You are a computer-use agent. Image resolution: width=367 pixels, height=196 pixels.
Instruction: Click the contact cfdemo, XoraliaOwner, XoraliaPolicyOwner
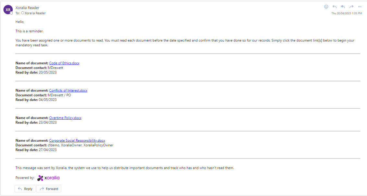(x=80, y=145)
